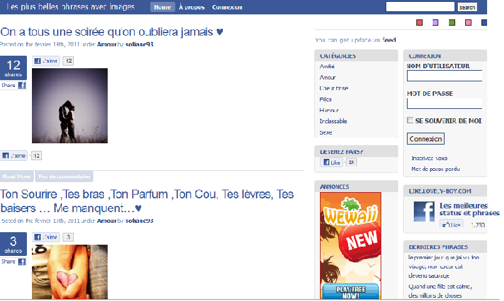Click the site title 'Les plus belles phrases avec images'
This screenshot has width=504, height=301.
click(x=70, y=7)
